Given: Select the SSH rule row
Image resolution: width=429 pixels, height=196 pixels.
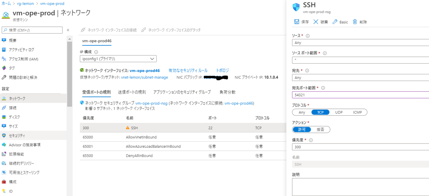Looking at the screenshot, I should (183, 127).
